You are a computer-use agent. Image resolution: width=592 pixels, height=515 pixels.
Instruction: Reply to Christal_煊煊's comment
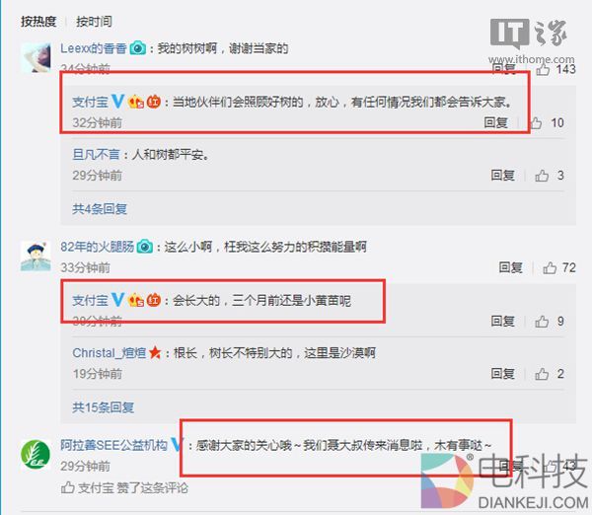tap(502, 374)
